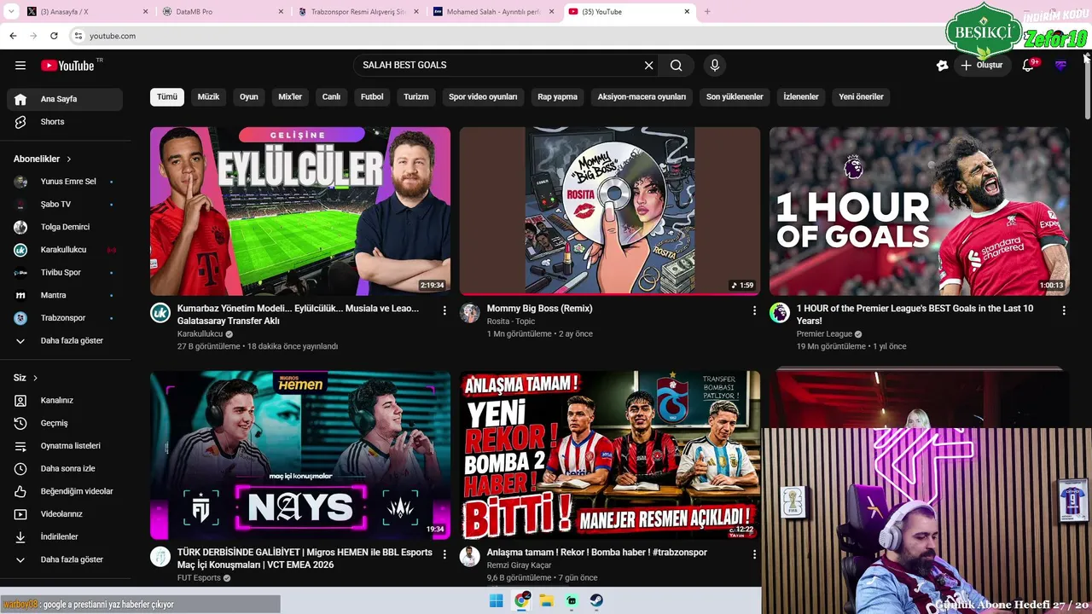Image resolution: width=1092 pixels, height=614 pixels.
Task: Open Shorts in the sidebar
Action: pyautogui.click(x=65, y=122)
